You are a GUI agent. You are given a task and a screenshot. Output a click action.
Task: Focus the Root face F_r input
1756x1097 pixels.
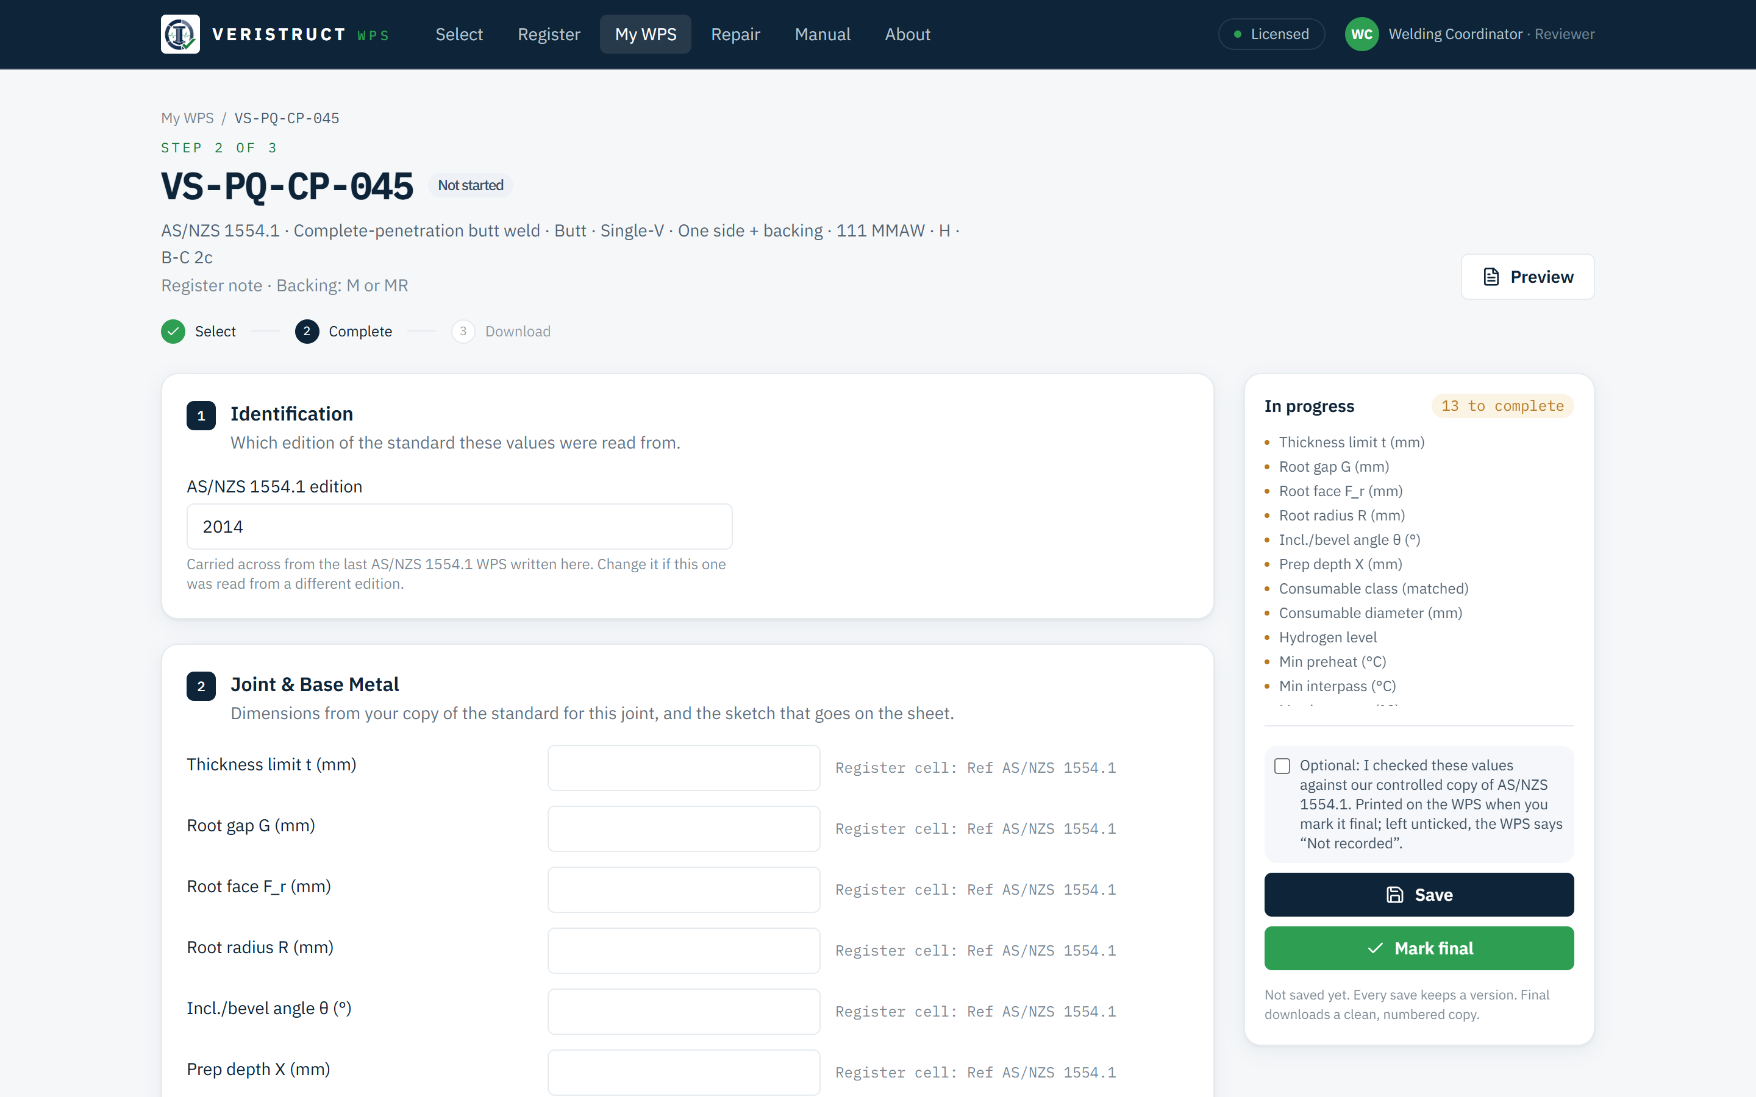(x=683, y=890)
